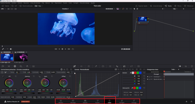The image size is (195, 104).
Task: Open the Tracker palette icon
Action: pos(110,66)
